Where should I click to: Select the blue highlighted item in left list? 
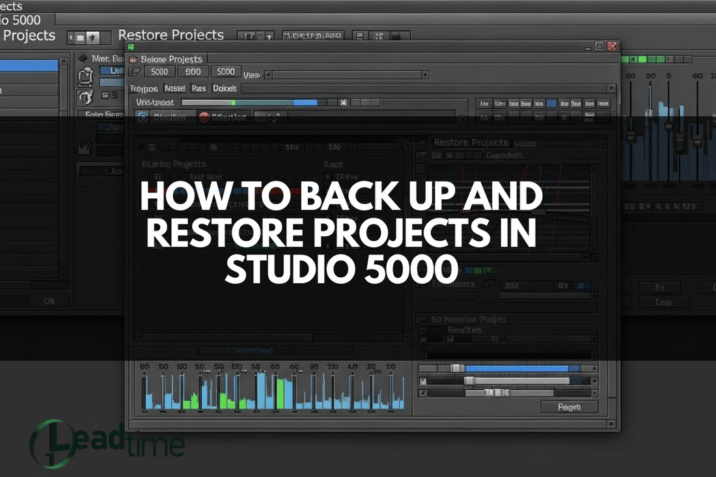[29, 65]
